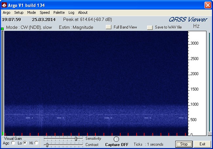
Task: Open the Mode menu
Action: coord(31,13)
